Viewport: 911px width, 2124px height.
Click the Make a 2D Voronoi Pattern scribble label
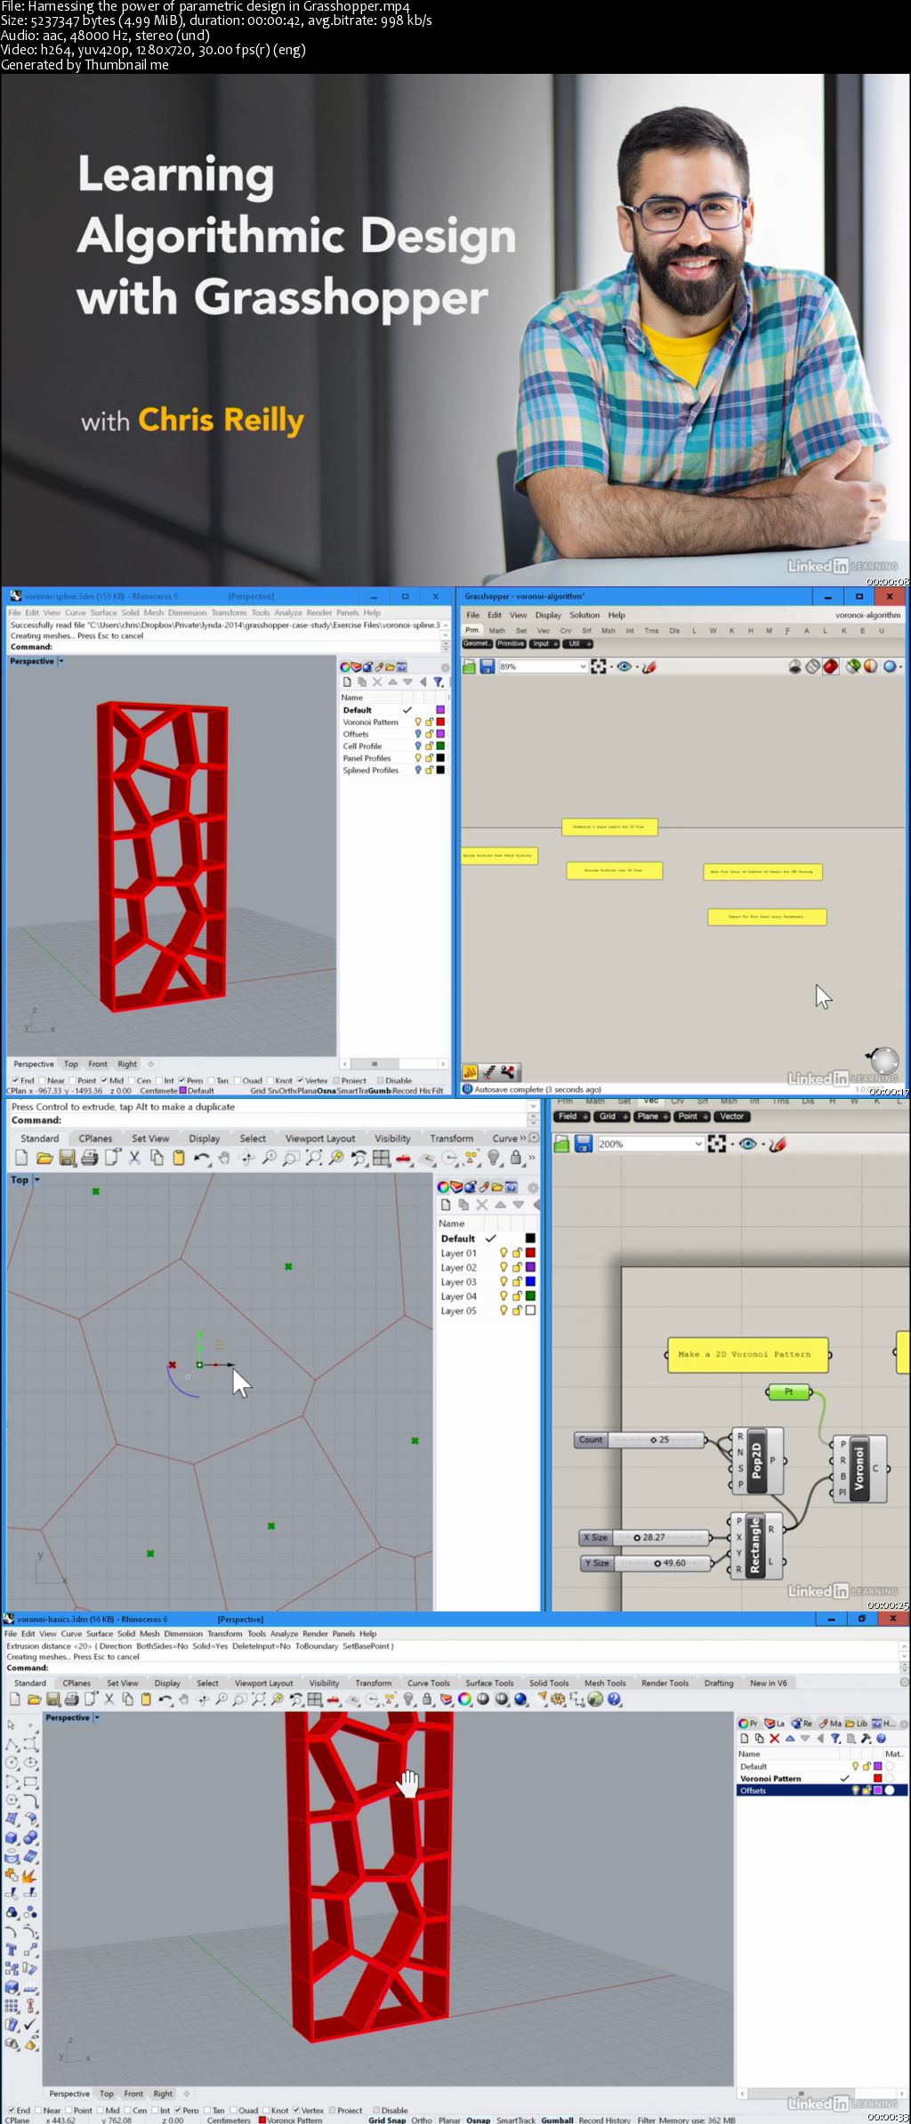point(748,1354)
